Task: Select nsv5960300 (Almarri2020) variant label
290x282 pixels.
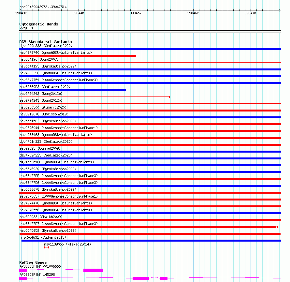Action: [43, 107]
